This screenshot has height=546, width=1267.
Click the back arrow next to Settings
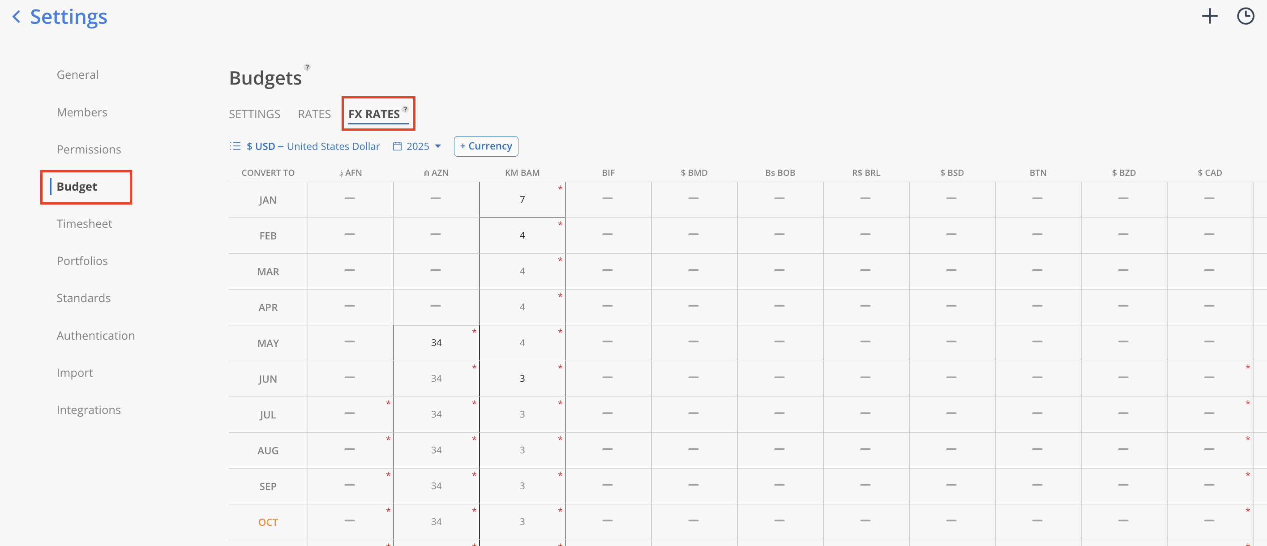coord(16,17)
